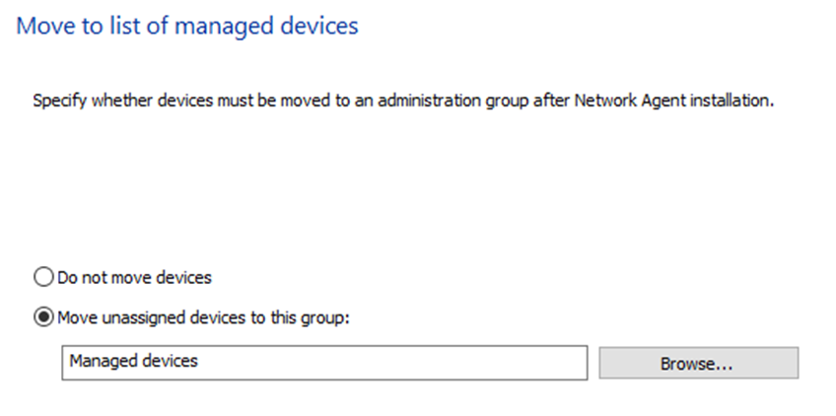Select the "Do not move devices" radio button
This screenshot has width=836, height=416.
click(x=44, y=278)
